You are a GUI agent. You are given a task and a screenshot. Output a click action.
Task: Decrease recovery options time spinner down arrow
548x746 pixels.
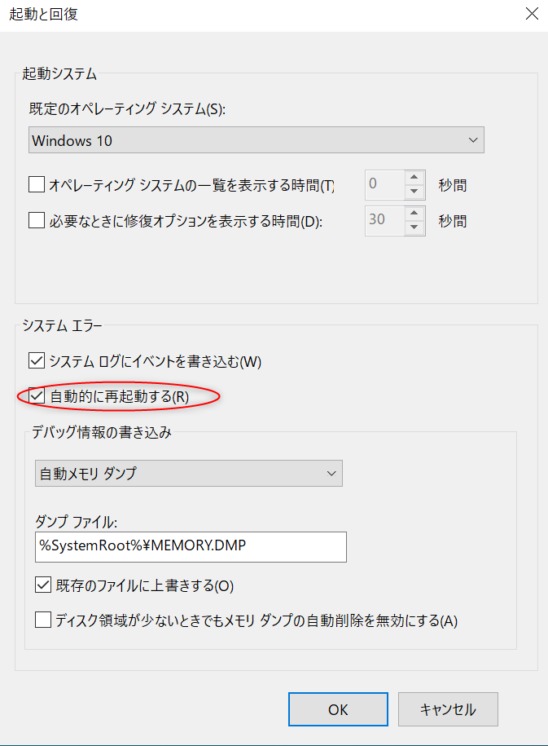click(x=414, y=227)
